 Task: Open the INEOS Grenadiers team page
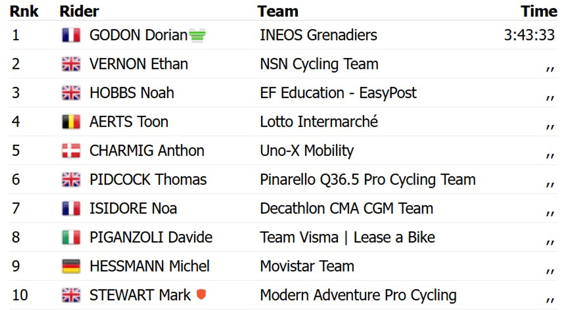[x=318, y=35]
